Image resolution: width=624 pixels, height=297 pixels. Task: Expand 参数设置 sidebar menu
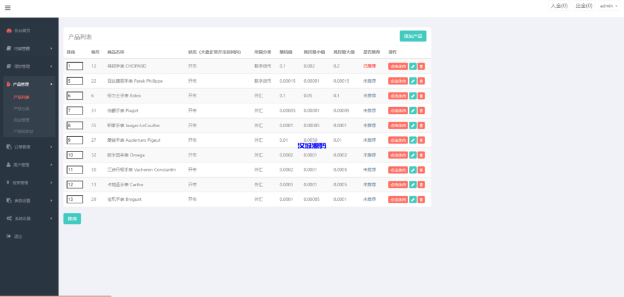[29, 200]
